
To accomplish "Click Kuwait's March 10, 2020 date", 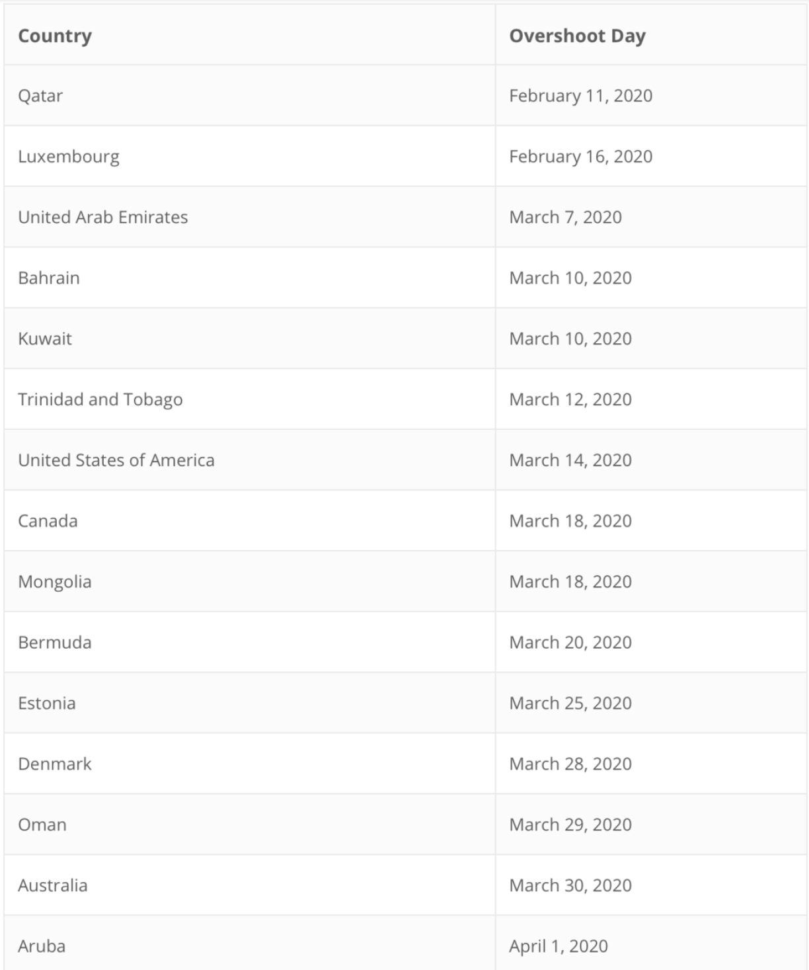I will (570, 339).
